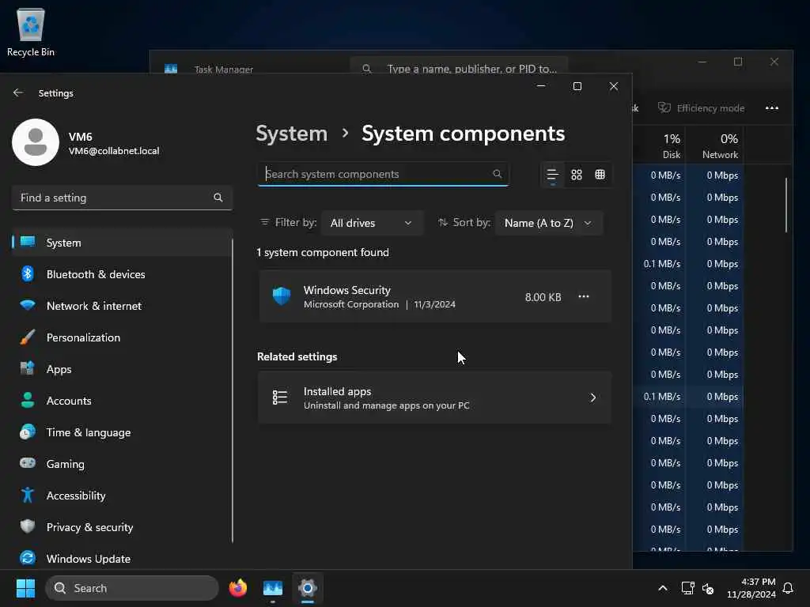Open Installed apps related setting
The width and height of the screenshot is (810, 607).
[x=434, y=398]
